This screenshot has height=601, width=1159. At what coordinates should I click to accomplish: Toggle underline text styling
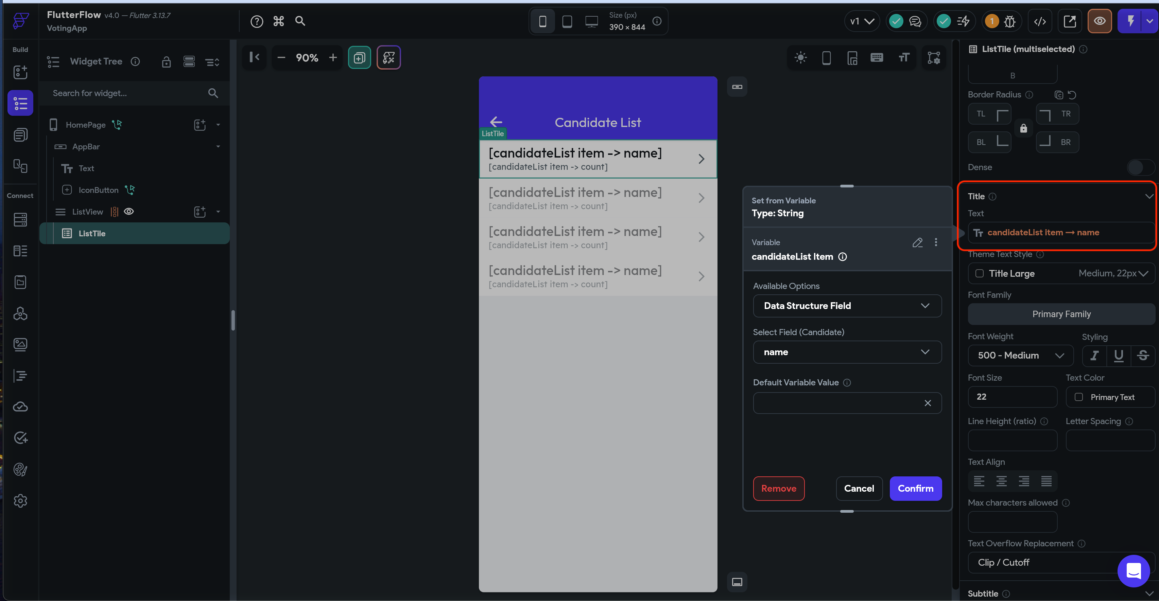[x=1119, y=356]
